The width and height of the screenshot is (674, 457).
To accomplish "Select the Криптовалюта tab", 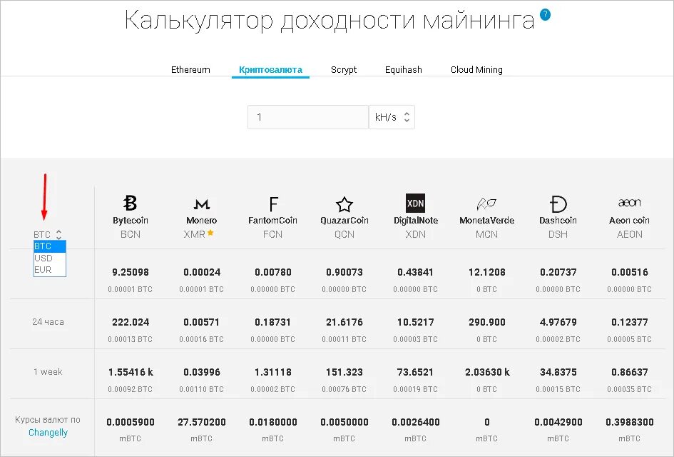I will point(270,70).
